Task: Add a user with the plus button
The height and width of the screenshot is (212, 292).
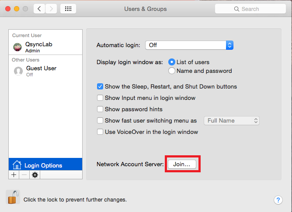Action: click(14, 175)
